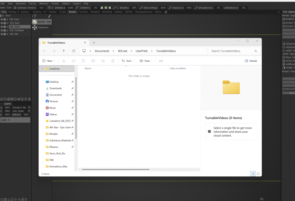Open the Symmetry menu
This screenshot has width=295, height=201.
click(x=21, y=4)
